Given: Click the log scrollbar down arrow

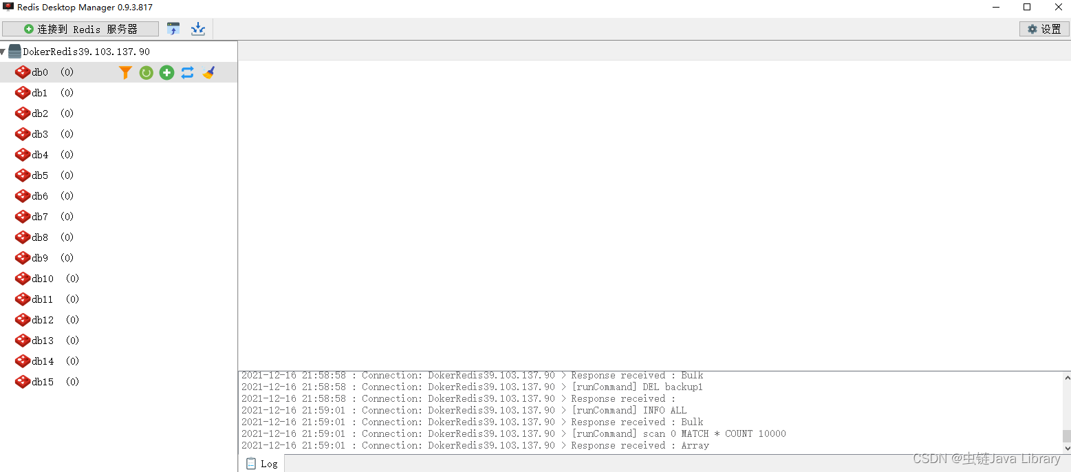Looking at the screenshot, I should coord(1066,448).
